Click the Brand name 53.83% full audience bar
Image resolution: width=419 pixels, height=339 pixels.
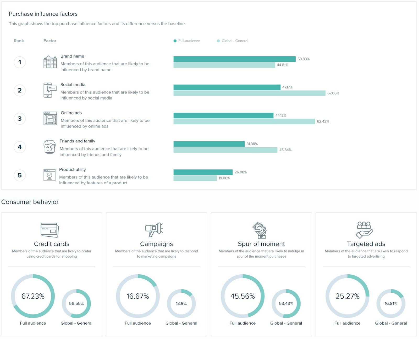(x=234, y=59)
